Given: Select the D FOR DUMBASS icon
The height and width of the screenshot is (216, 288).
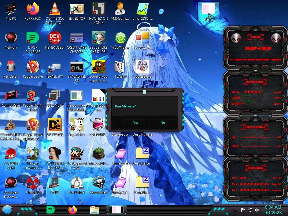Looking at the screenshot, I should (33, 42).
